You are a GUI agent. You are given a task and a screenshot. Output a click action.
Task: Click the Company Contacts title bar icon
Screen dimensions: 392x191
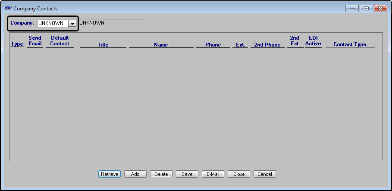tap(8, 8)
